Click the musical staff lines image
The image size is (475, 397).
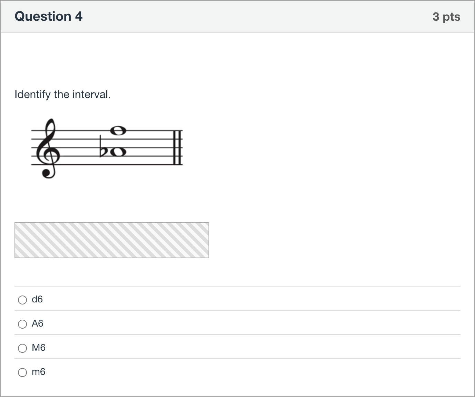tap(107, 148)
